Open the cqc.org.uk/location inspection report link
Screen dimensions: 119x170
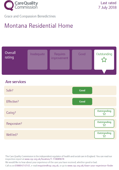pos(44,159)
